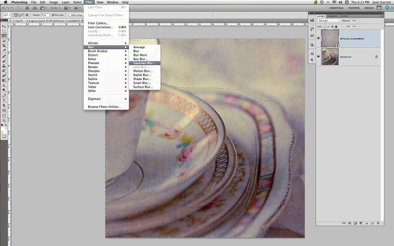Select the Horizontal Type tool
This screenshot has width=394, height=246.
(4, 100)
